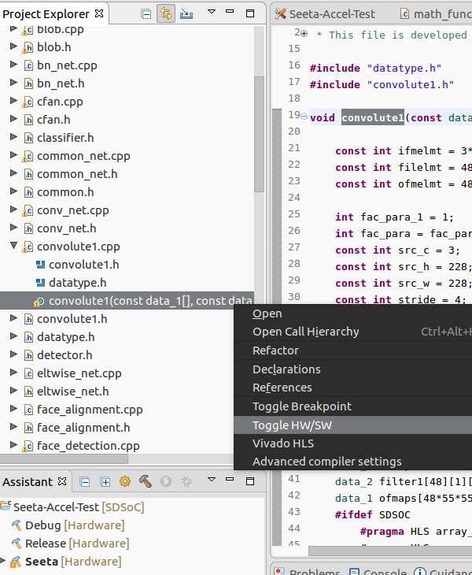Click the Assistant debug bug icon
Screen dimensions: 472x575
click(x=186, y=481)
